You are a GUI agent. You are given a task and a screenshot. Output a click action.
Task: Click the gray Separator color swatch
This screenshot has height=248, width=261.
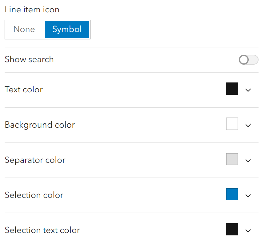click(x=232, y=159)
